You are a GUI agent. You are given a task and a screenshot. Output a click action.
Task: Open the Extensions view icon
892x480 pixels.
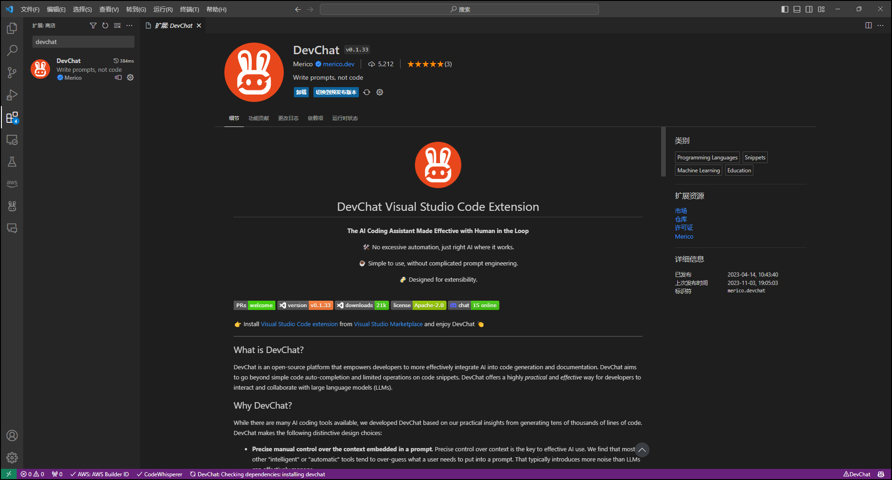[12, 117]
